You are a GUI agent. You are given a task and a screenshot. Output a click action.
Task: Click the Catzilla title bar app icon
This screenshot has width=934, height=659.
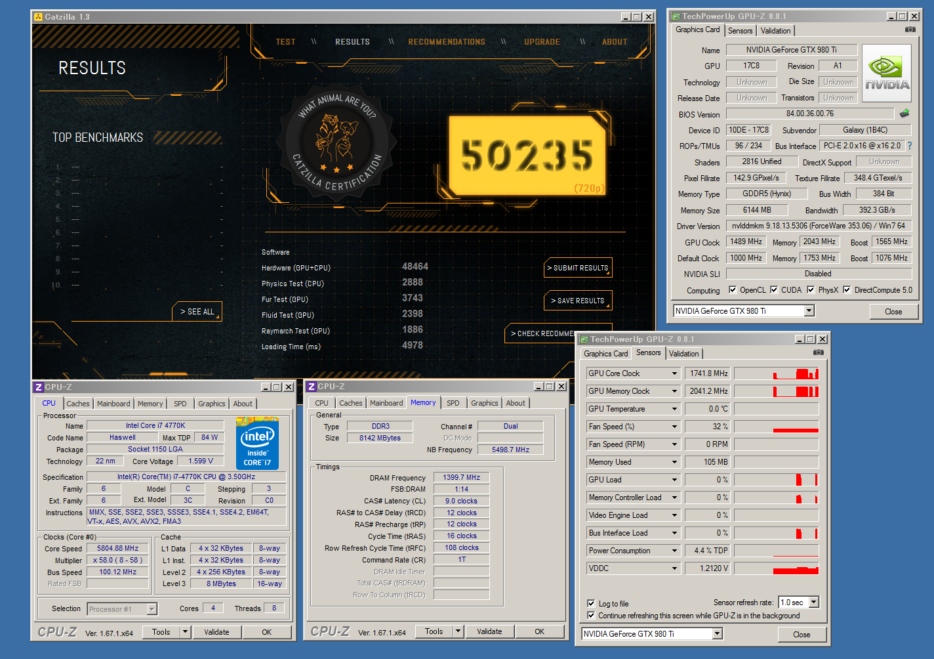click(x=38, y=17)
